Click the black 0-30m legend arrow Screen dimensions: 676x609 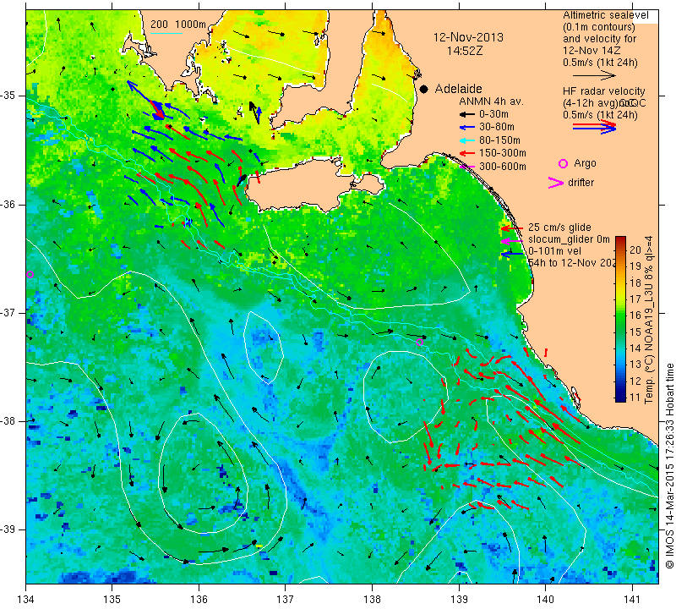(x=466, y=114)
